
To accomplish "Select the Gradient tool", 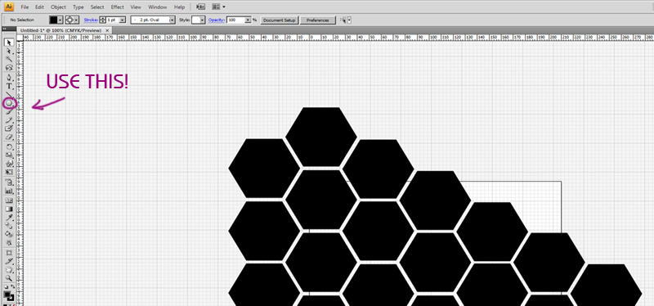I will (9, 209).
